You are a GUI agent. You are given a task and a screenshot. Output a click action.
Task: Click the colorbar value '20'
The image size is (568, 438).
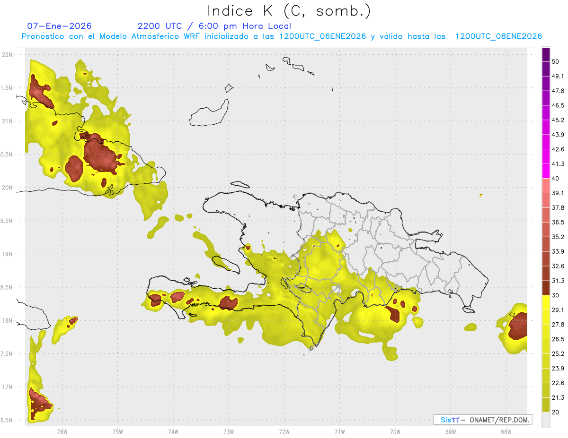(x=556, y=412)
